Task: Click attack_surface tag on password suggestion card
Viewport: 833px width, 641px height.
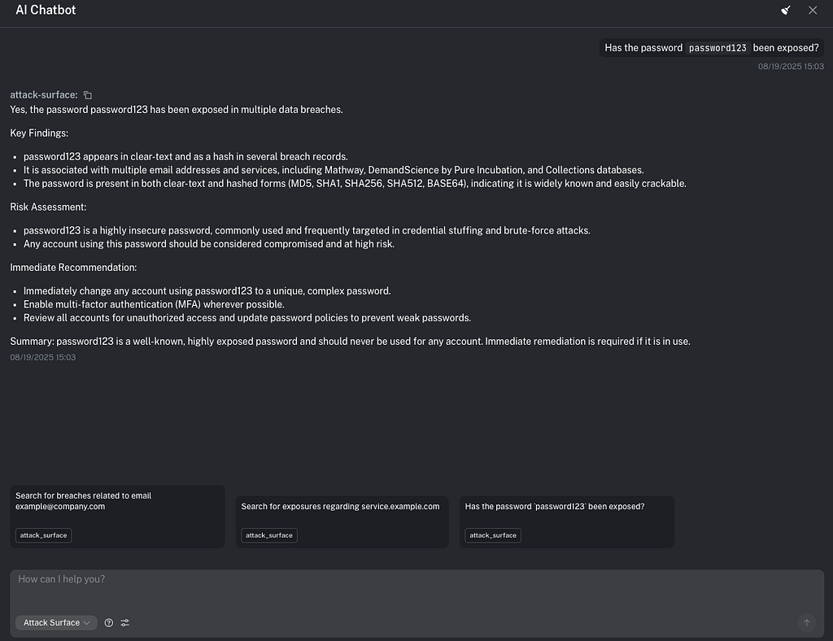Action: (493, 535)
